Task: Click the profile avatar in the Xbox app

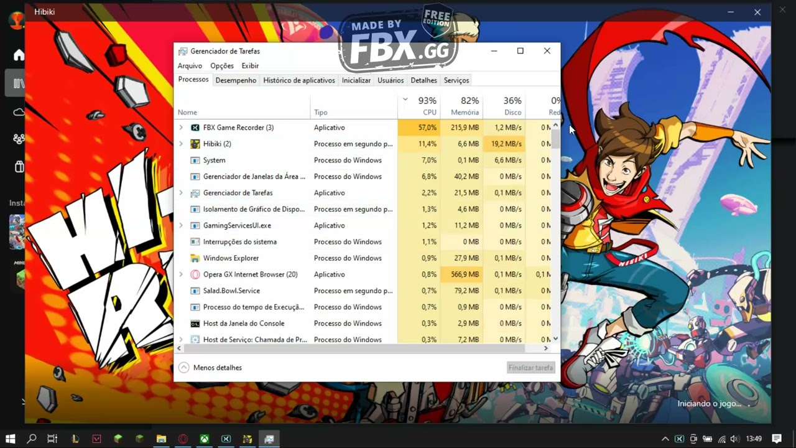Action: pos(16,20)
